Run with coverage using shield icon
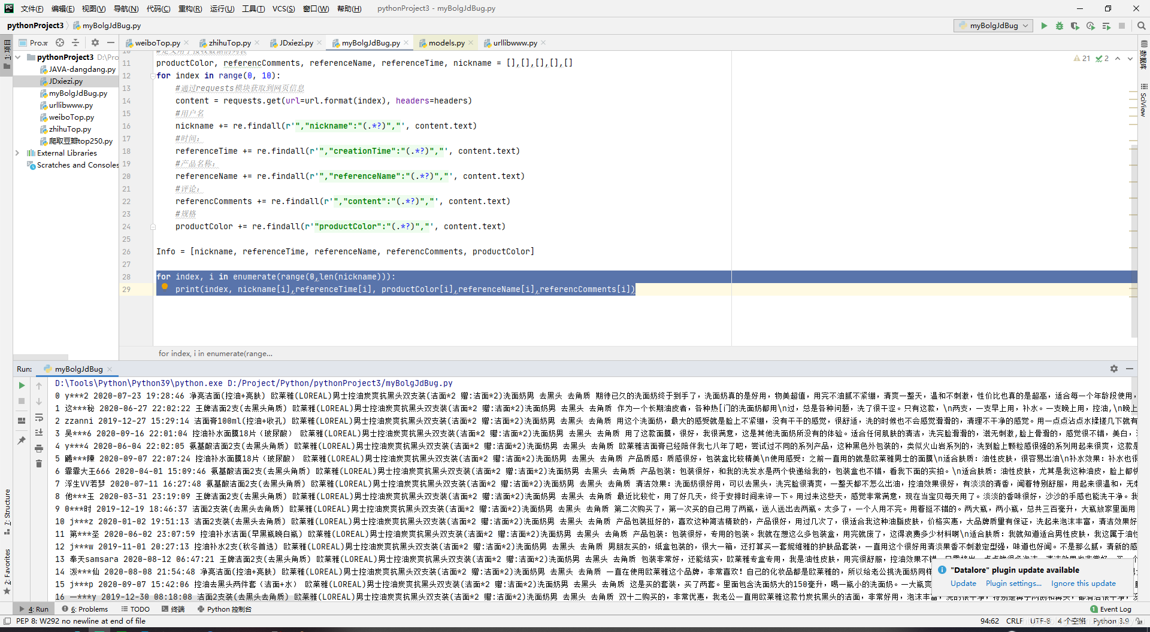The width and height of the screenshot is (1150, 632). tap(1075, 26)
